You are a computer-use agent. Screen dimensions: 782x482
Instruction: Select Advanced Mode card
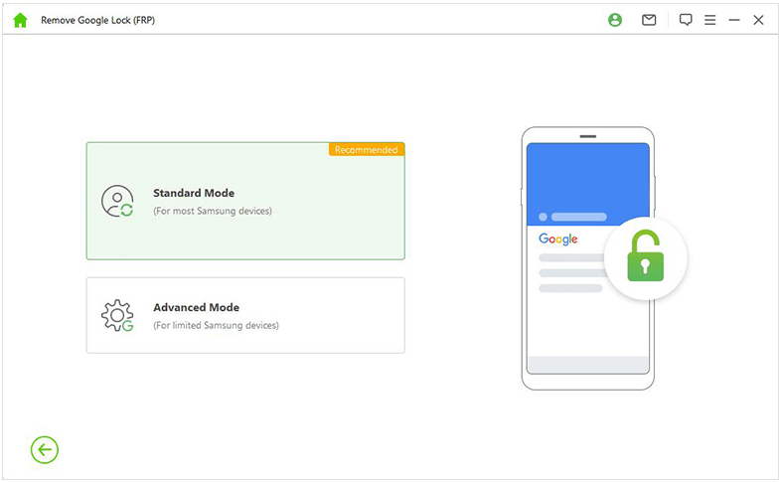tap(245, 315)
